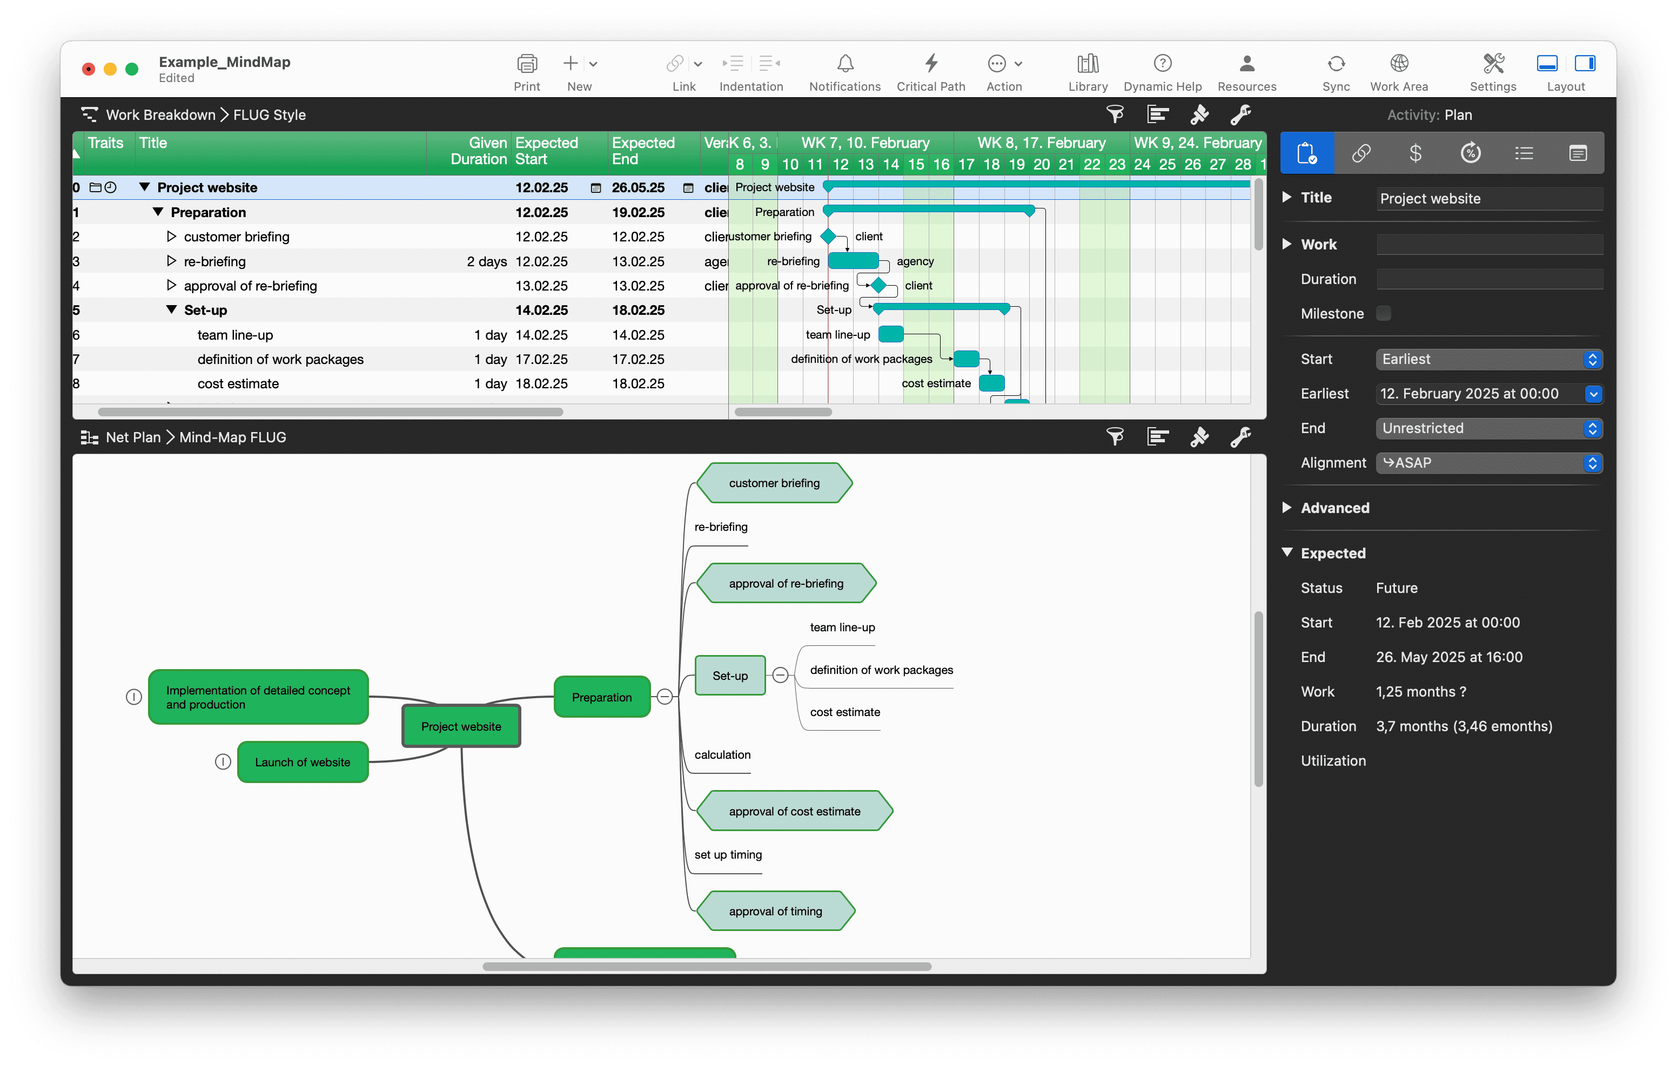
Task: Enable the Milestone checkbox
Action: (x=1385, y=313)
